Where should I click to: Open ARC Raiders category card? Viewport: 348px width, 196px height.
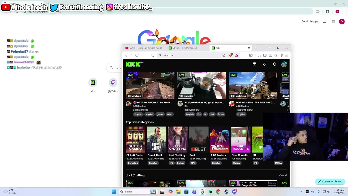pyautogui.click(x=219, y=139)
